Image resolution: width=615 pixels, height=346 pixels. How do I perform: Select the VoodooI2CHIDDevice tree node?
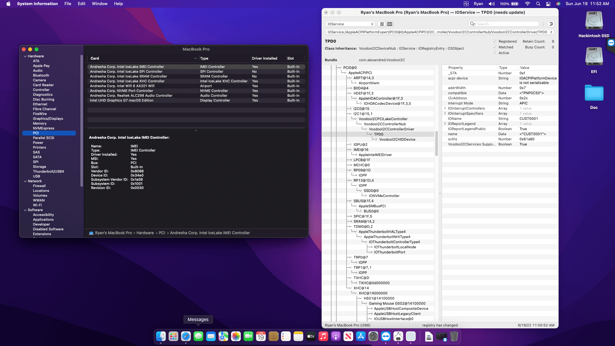point(397,139)
